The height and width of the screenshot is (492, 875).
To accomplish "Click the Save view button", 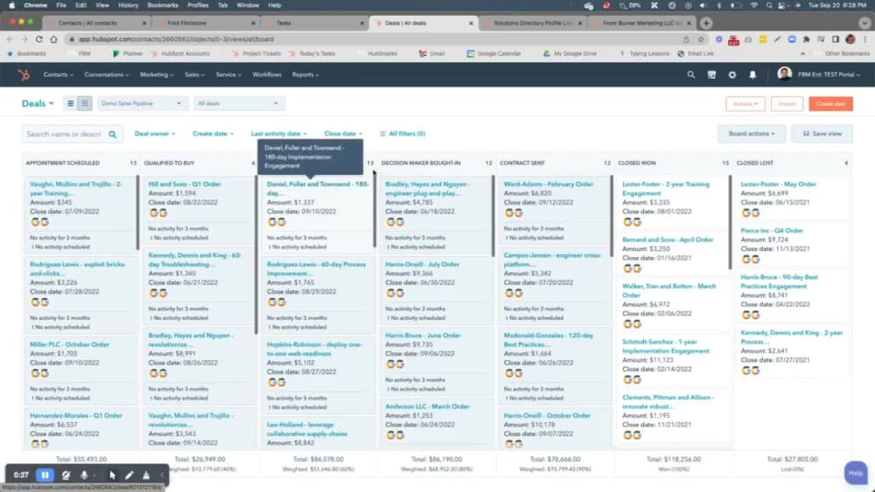I will [822, 134].
